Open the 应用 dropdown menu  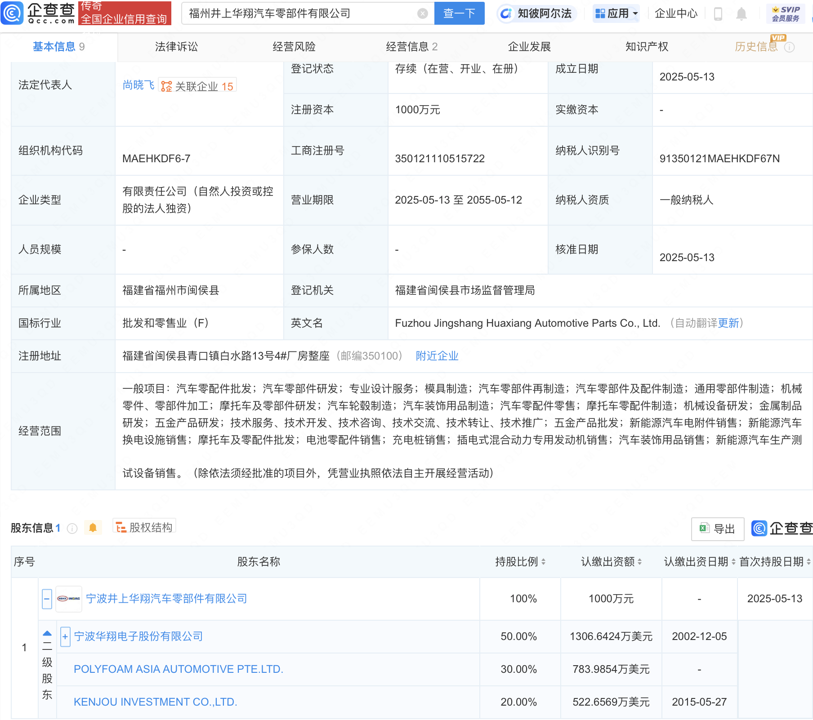[616, 13]
